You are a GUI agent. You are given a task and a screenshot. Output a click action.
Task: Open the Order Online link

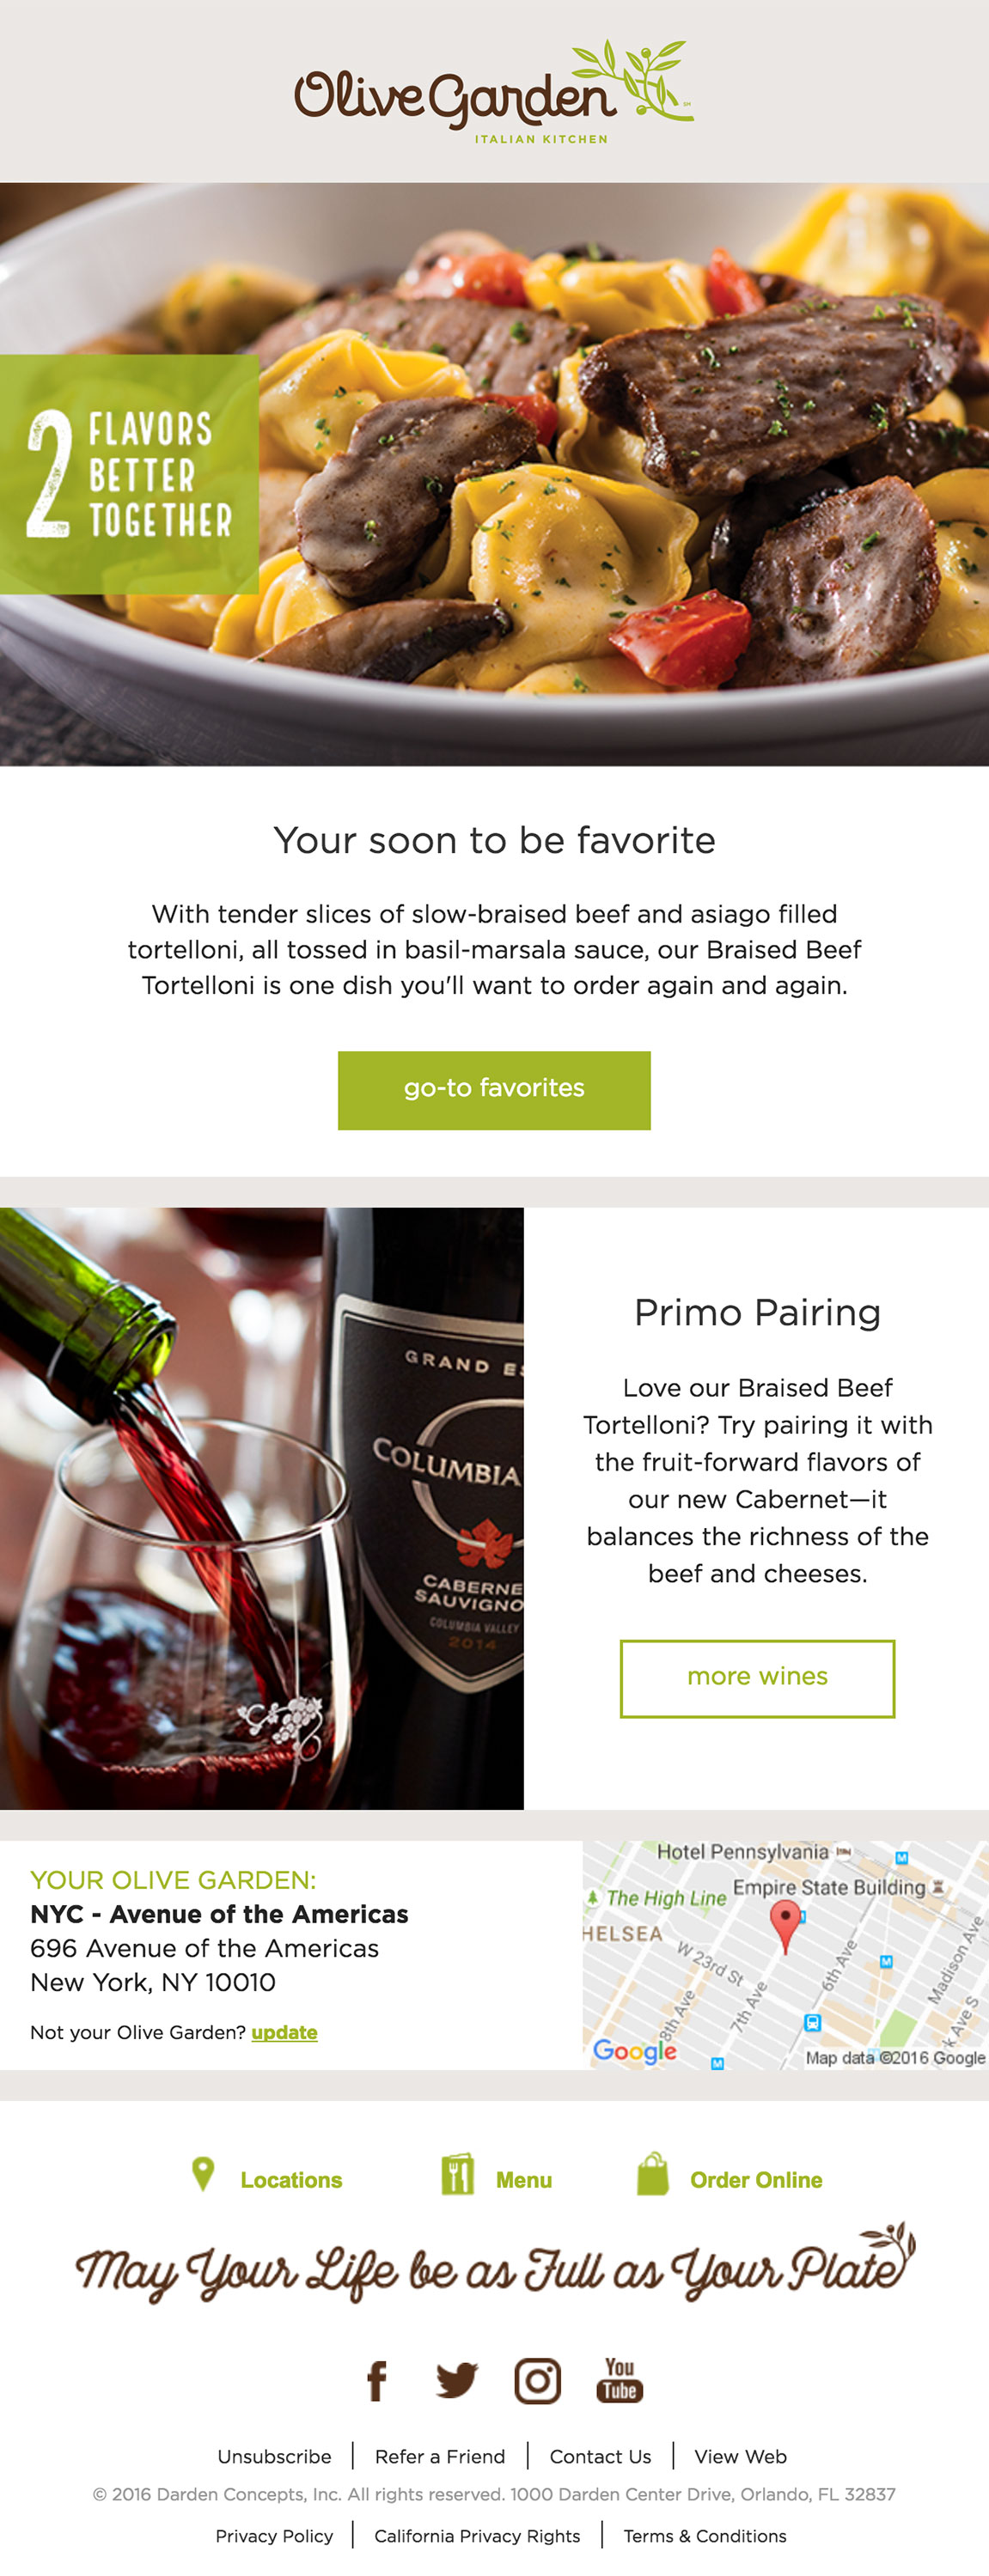(x=756, y=2180)
